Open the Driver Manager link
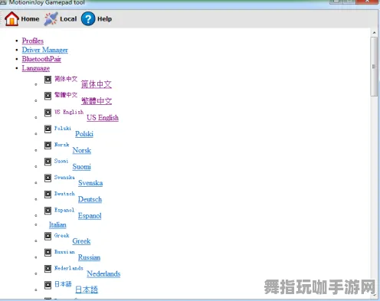This screenshot has height=301, width=380. point(45,50)
